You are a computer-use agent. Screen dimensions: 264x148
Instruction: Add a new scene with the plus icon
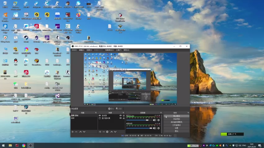(x=73, y=132)
